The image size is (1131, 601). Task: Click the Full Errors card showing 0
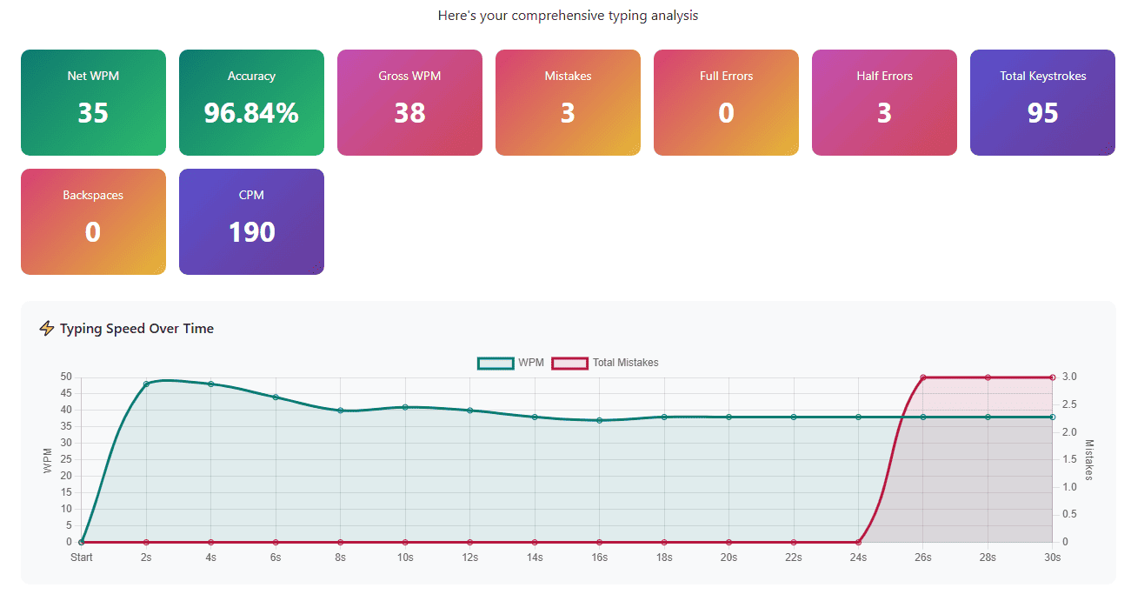point(726,102)
